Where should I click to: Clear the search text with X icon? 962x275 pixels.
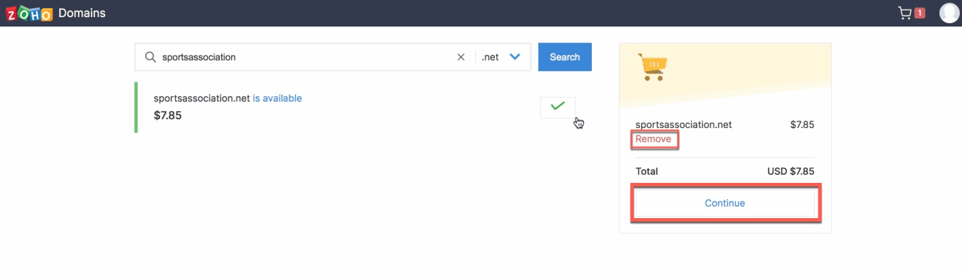[x=461, y=57]
